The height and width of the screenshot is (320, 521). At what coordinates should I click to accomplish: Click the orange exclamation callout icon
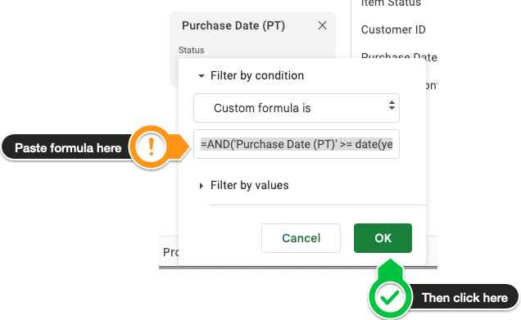[x=152, y=147]
